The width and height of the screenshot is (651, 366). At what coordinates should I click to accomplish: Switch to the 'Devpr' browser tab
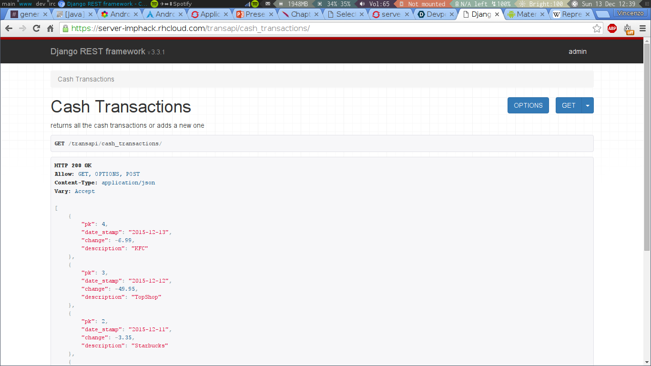(436, 14)
